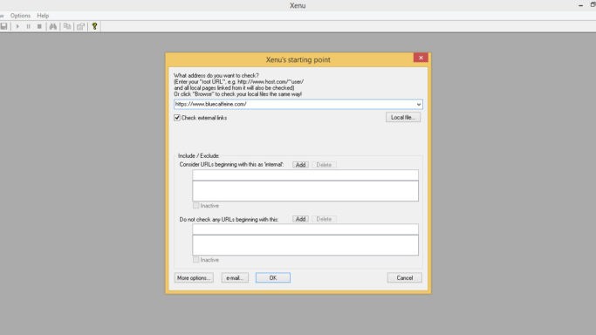
Task: Close Xenu's starting point dialog
Action: tap(421, 58)
